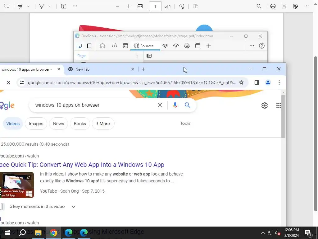The width and height of the screenshot is (318, 239).
Task: Close the windows 10 apps on browser tab
Action: [59, 69]
